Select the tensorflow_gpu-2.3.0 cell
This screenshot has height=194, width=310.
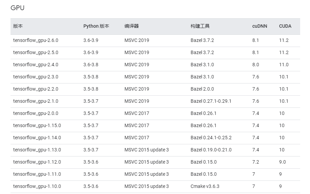tap(36, 77)
